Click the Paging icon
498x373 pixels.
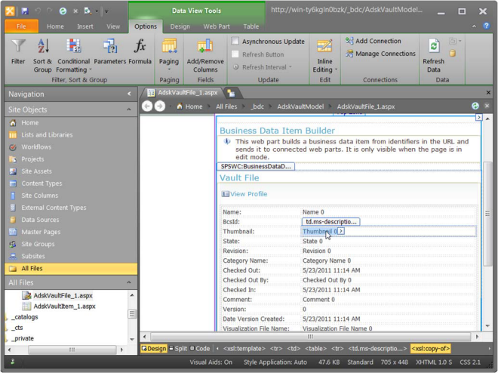tap(169, 46)
